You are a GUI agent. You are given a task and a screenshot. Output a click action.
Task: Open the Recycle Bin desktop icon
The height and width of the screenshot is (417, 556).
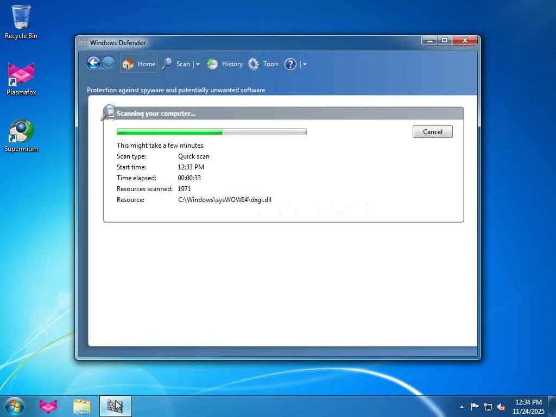[x=21, y=21]
